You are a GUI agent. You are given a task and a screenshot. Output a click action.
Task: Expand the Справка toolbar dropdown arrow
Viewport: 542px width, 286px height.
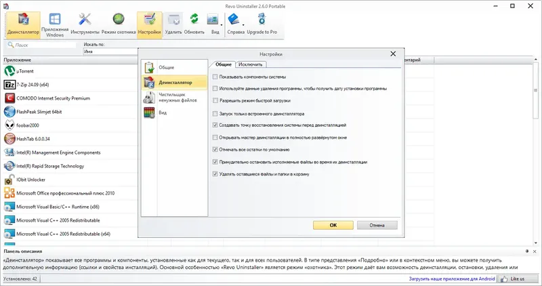pos(243,25)
